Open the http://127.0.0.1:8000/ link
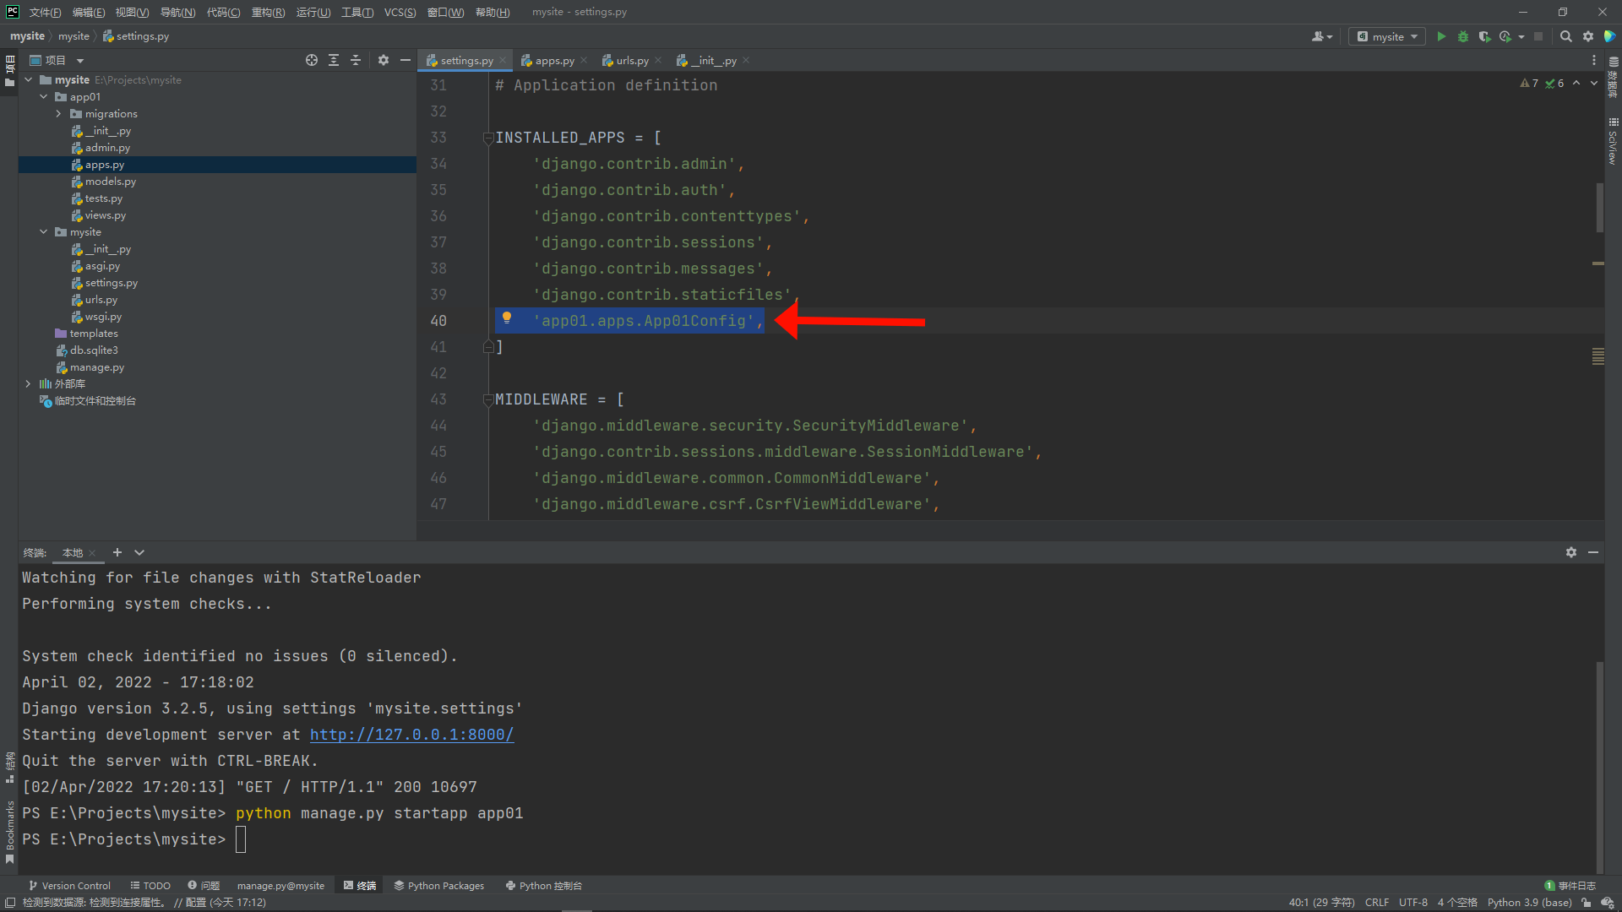The image size is (1622, 912). (x=411, y=735)
